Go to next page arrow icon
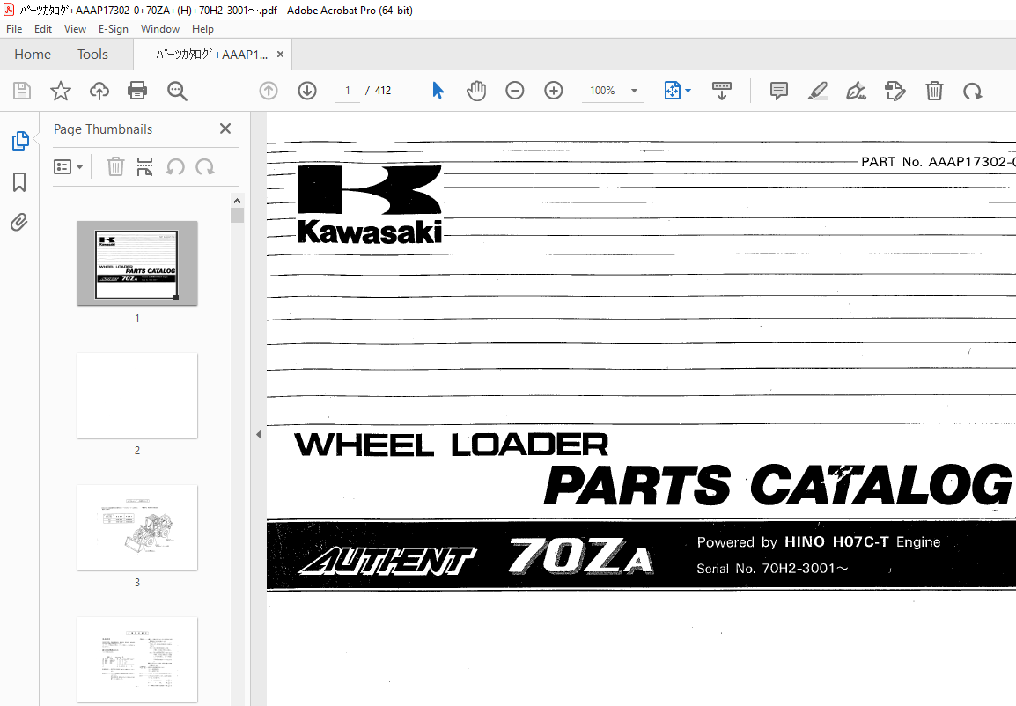The image size is (1016, 706). click(x=307, y=91)
